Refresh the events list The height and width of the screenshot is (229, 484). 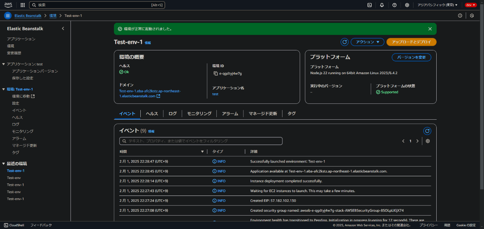tap(427, 131)
